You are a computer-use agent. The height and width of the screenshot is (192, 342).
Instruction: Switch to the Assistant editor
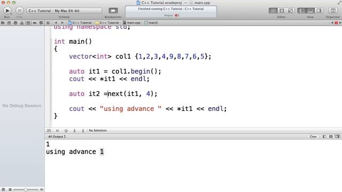pos(282,11)
